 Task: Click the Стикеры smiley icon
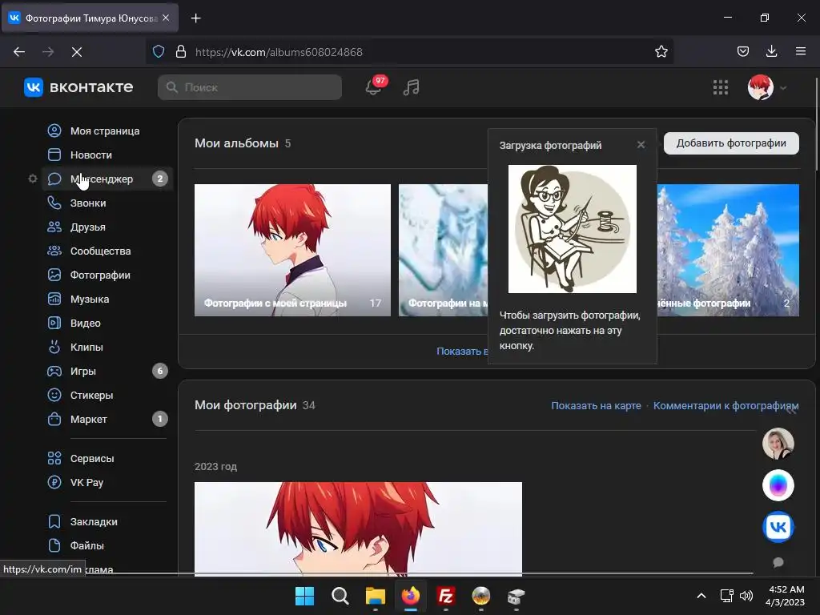(54, 395)
